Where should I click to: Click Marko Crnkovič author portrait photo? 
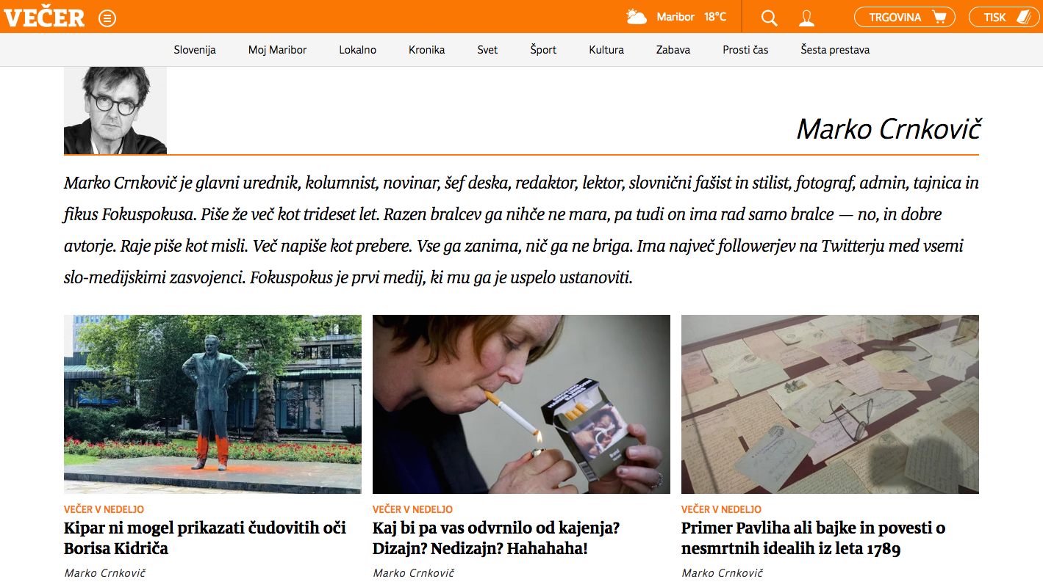(x=115, y=110)
